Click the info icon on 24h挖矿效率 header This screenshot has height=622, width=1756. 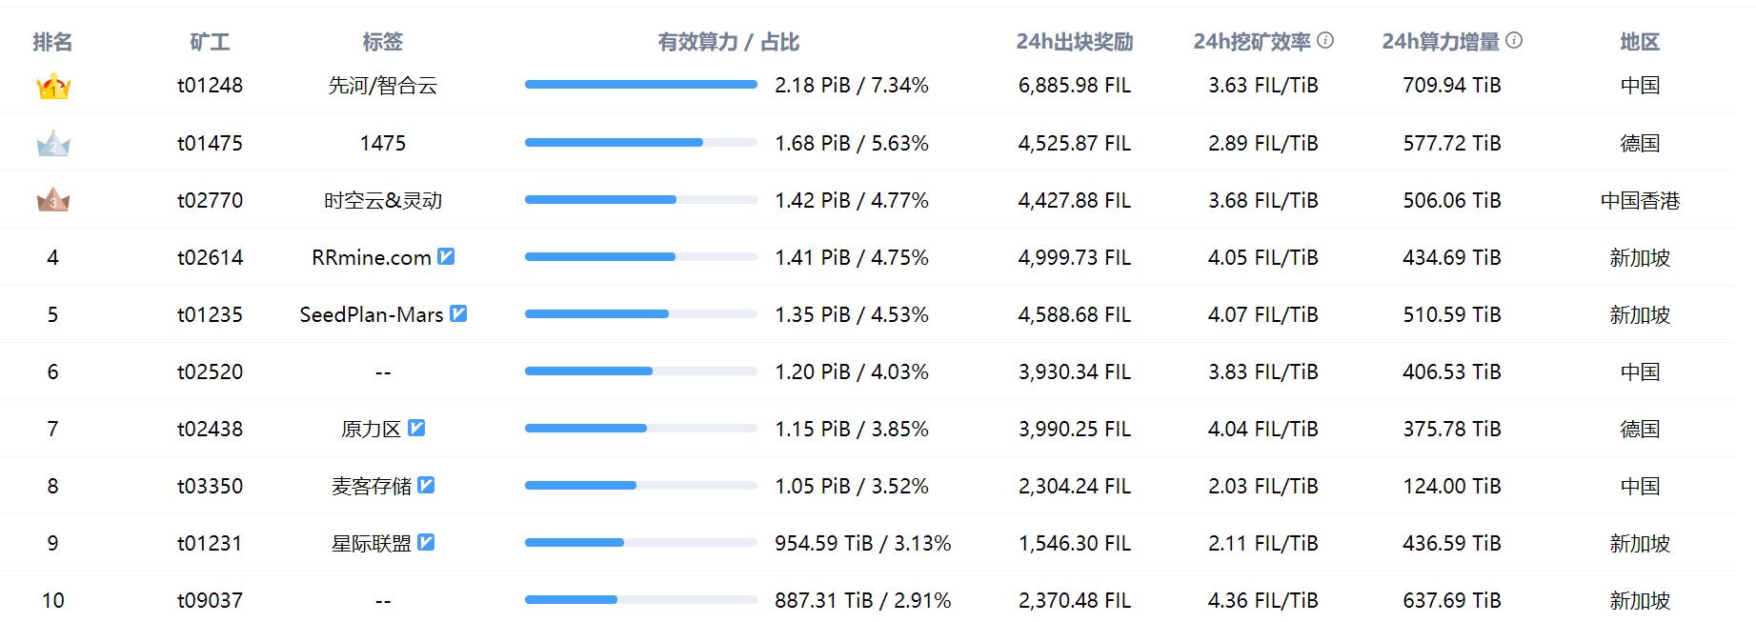1326,41
